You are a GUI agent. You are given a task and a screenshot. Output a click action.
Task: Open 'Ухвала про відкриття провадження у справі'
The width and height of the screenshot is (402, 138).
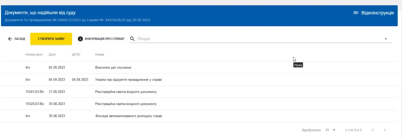pos(129,80)
